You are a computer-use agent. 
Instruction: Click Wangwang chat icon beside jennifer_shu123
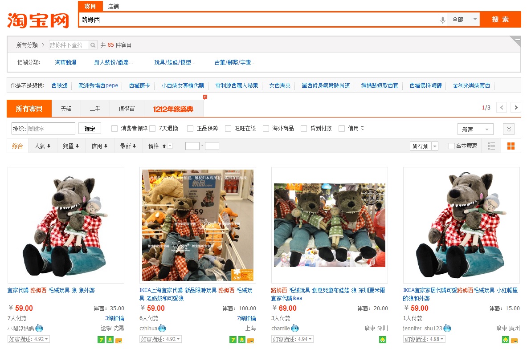(x=447, y=328)
